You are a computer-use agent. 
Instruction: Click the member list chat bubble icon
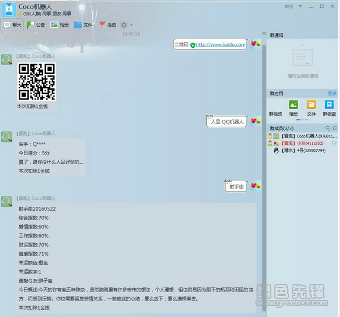point(328,128)
